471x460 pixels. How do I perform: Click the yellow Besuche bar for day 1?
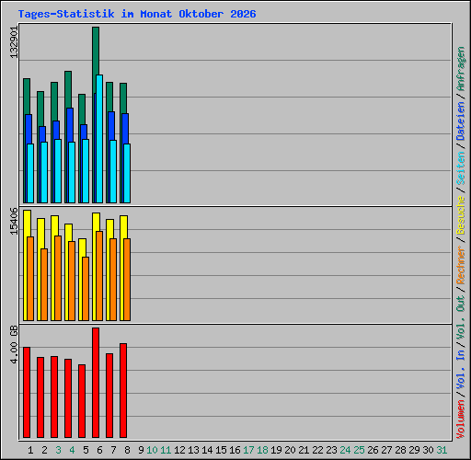point(26,223)
